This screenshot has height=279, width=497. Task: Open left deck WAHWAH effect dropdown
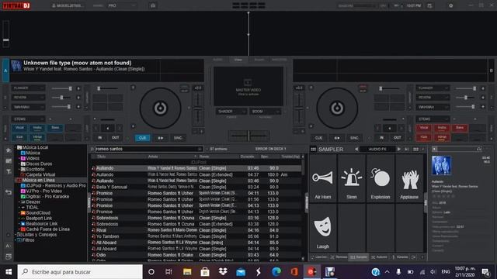pos(28,107)
